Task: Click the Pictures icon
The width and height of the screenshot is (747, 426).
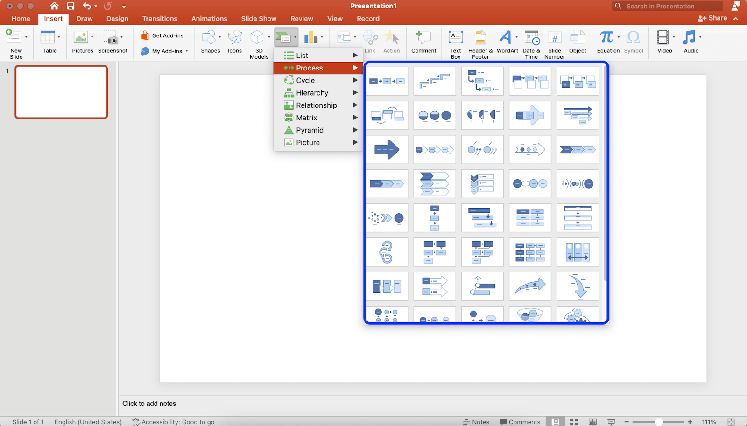Action: tap(81, 38)
